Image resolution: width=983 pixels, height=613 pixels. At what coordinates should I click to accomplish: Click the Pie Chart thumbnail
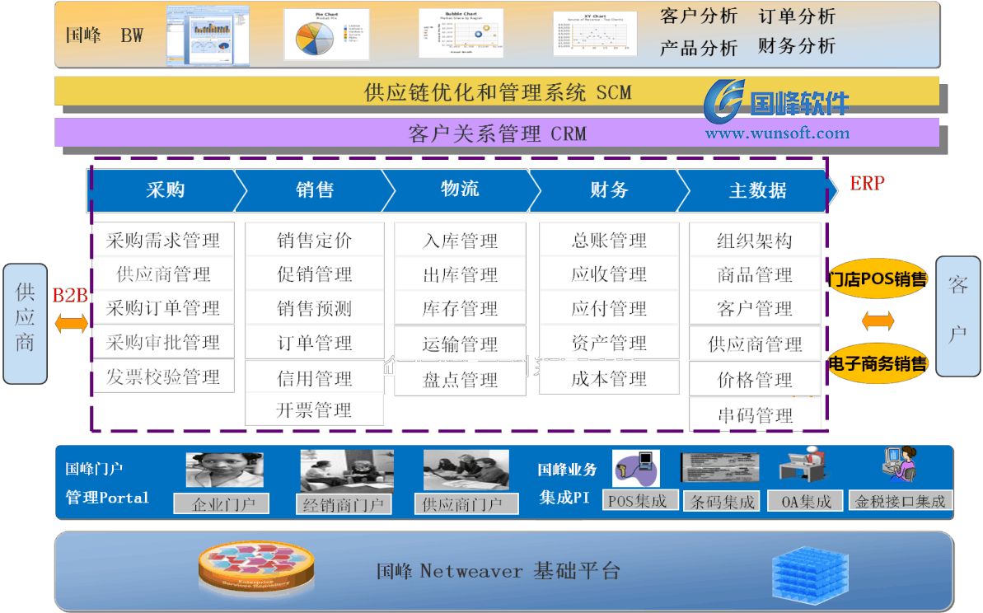pyautogui.click(x=326, y=35)
